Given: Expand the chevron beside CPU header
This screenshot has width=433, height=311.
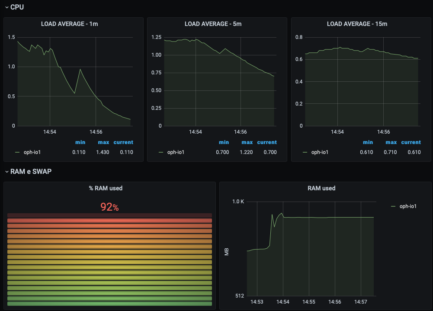Looking at the screenshot, I should coord(6,7).
